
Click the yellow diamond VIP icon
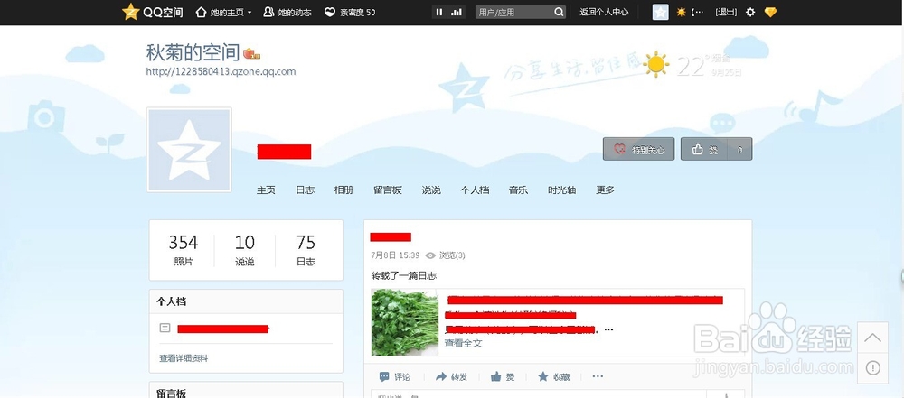(770, 13)
